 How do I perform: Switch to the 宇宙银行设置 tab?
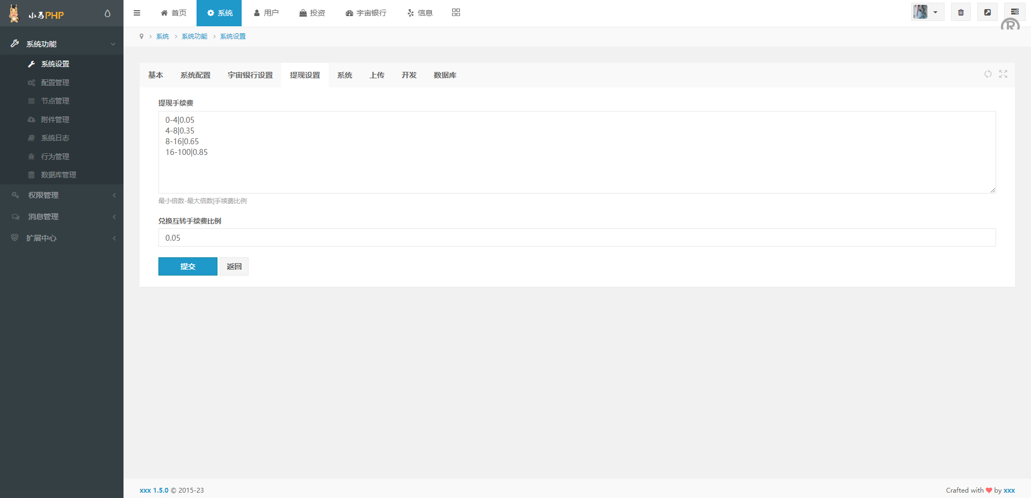click(250, 75)
